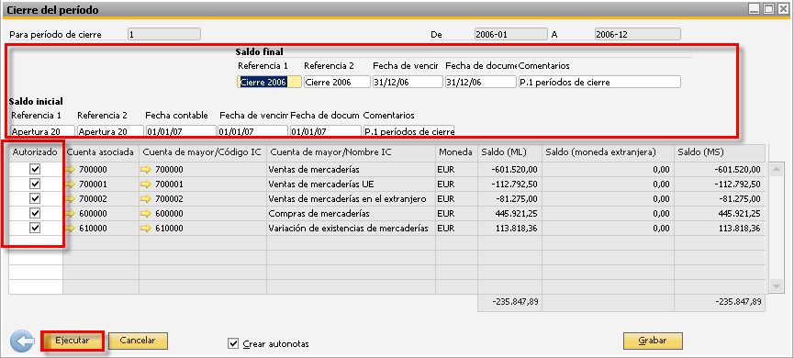Select Saldo (MS) value 113.818,36
The width and height of the screenshot is (794, 358).
pos(720,229)
